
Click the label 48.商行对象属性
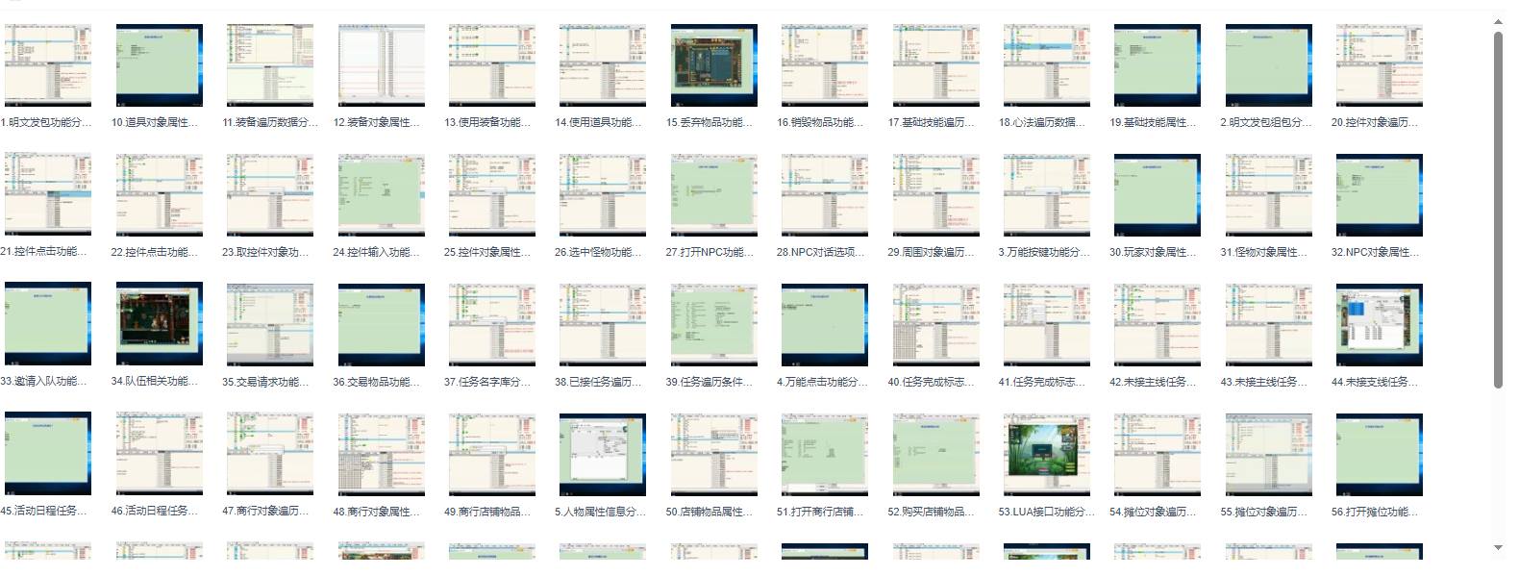pyautogui.click(x=376, y=512)
